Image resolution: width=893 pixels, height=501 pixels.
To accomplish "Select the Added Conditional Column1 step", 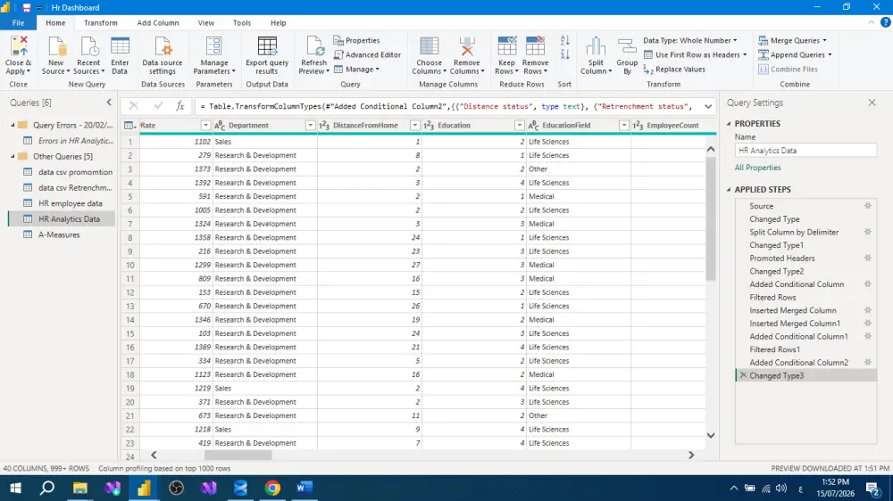I will point(798,337).
